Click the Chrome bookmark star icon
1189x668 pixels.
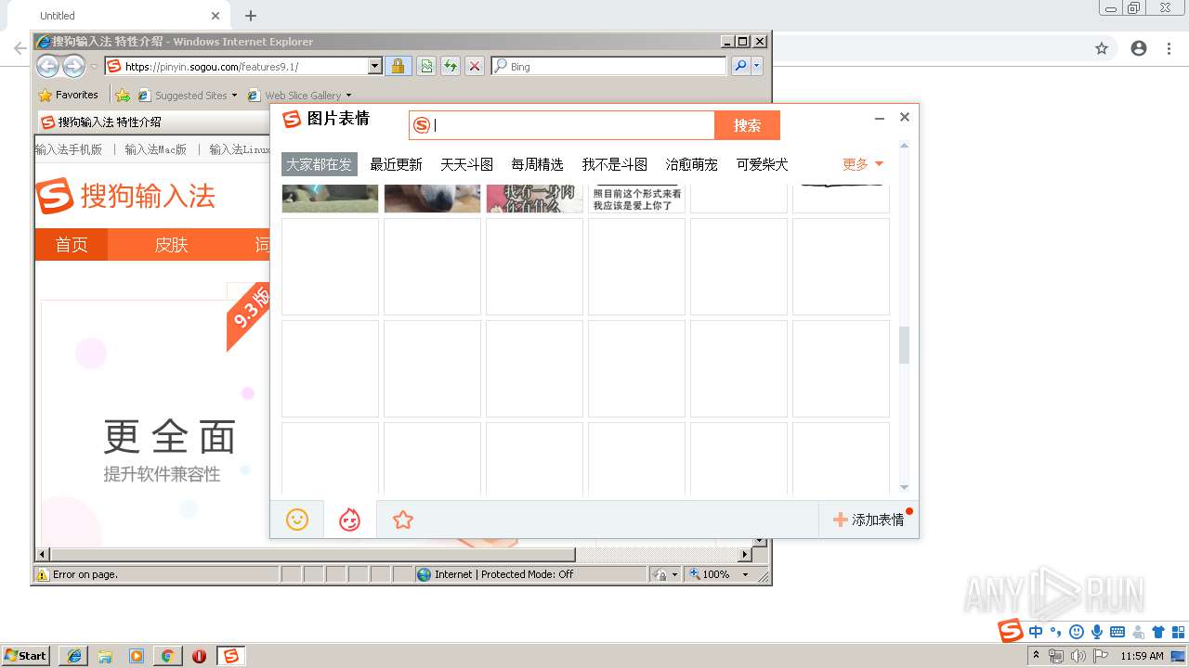coord(1102,48)
